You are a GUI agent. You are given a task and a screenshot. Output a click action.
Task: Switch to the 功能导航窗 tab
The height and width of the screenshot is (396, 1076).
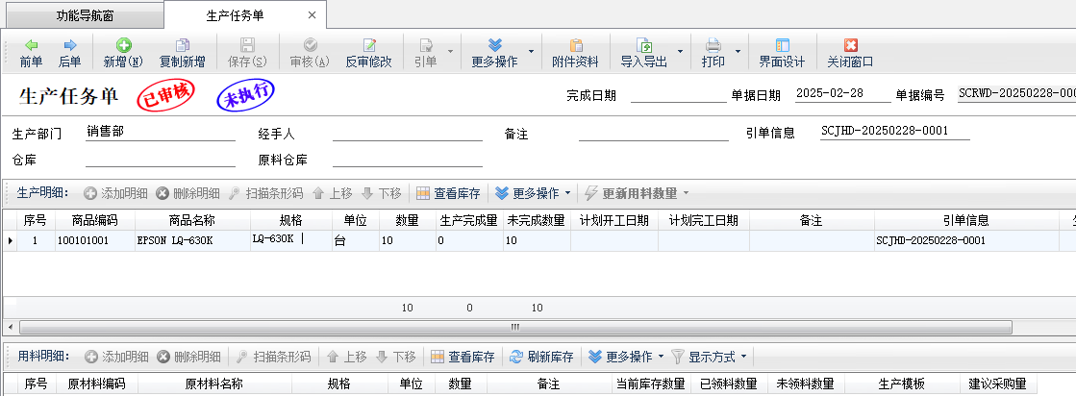click(82, 15)
